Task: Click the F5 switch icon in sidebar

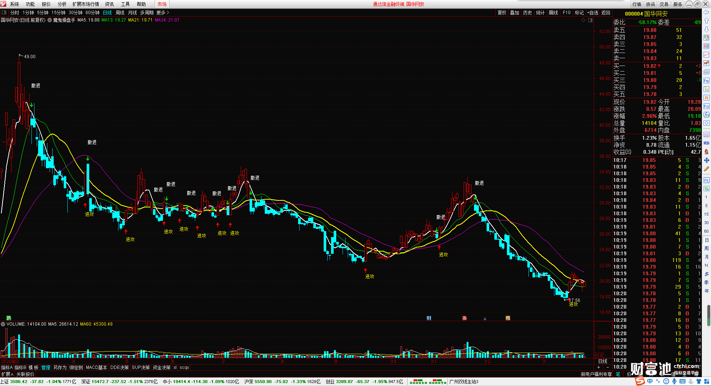Action: 706,180
